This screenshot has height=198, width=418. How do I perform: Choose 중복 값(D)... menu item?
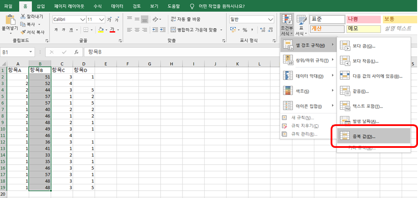tap(373, 136)
